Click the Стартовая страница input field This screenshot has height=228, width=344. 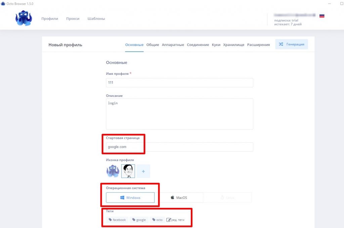(179, 147)
